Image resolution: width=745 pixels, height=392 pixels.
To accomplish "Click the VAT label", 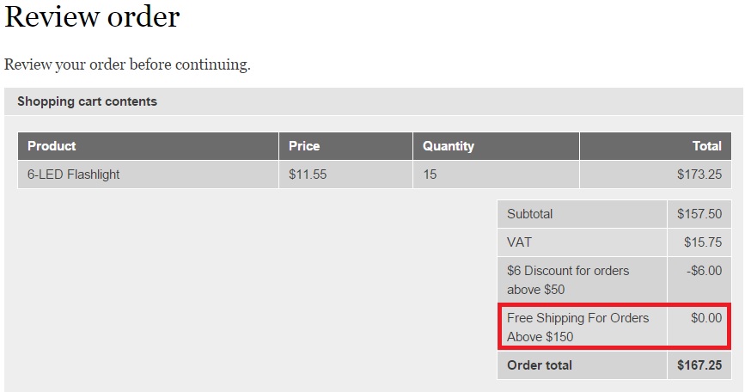I will tap(519, 242).
